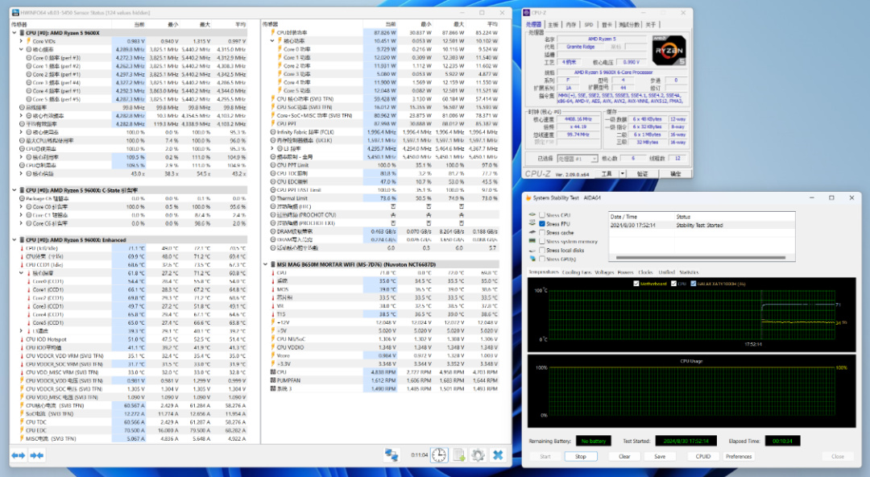The image size is (870, 477).
Task: Click the collapse columns arrows icon in HWiNFO
Action: point(36,455)
